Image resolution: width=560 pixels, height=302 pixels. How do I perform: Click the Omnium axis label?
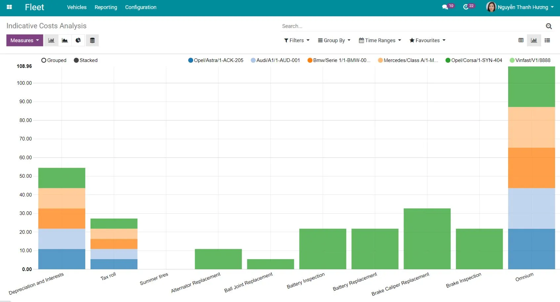[524, 277]
